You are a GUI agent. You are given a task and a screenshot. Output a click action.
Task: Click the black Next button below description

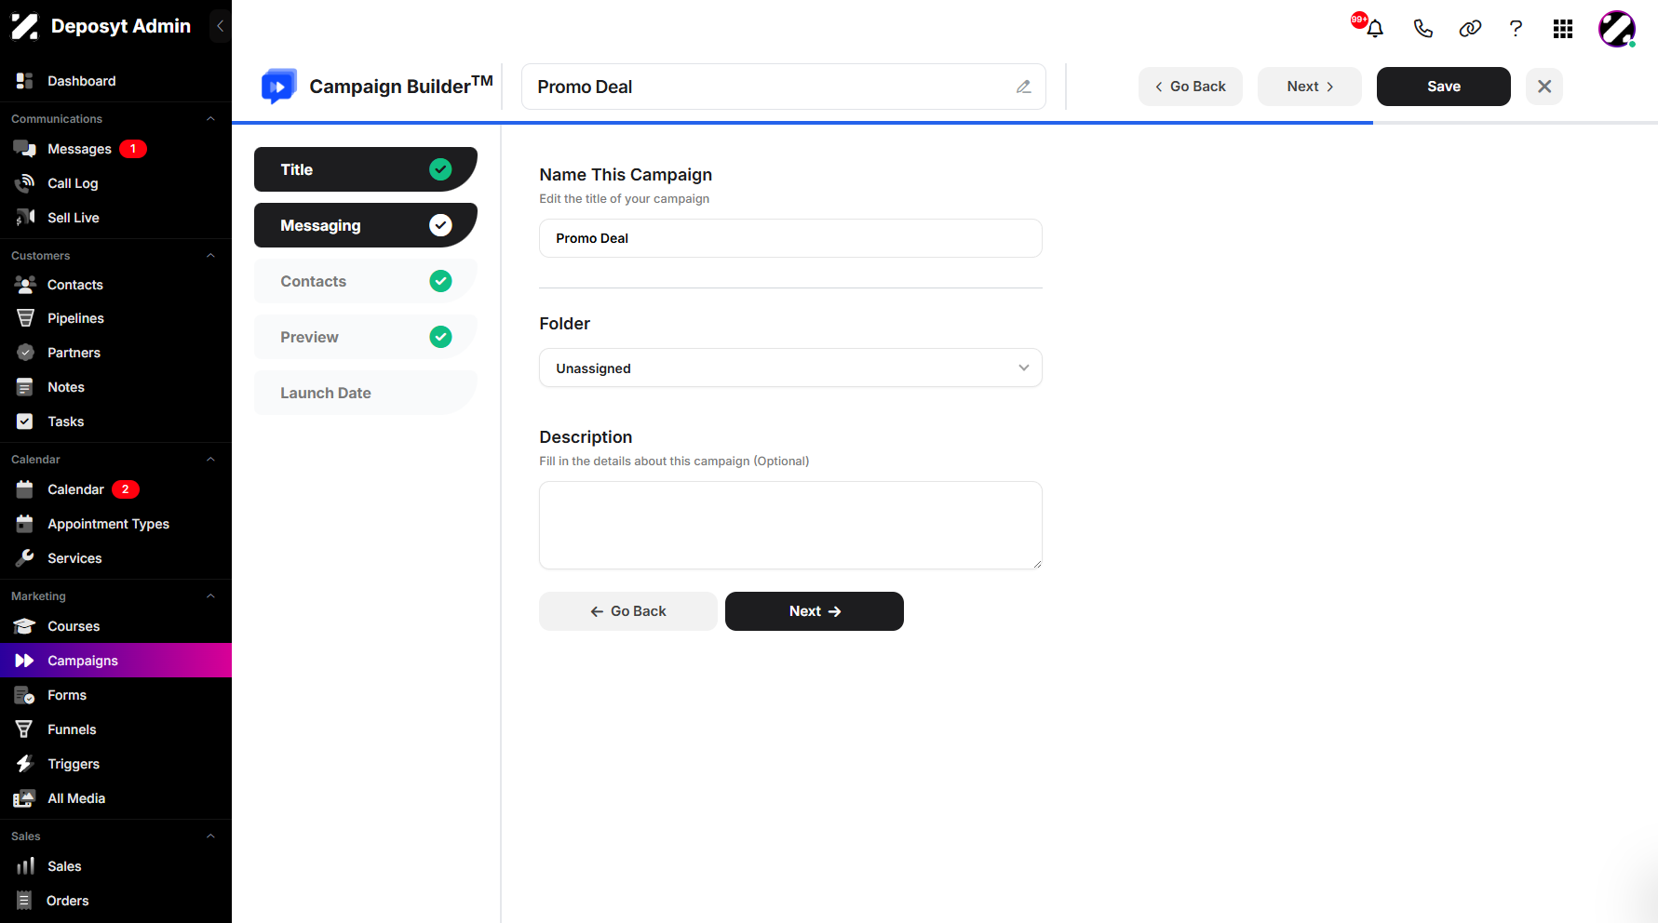coord(814,611)
